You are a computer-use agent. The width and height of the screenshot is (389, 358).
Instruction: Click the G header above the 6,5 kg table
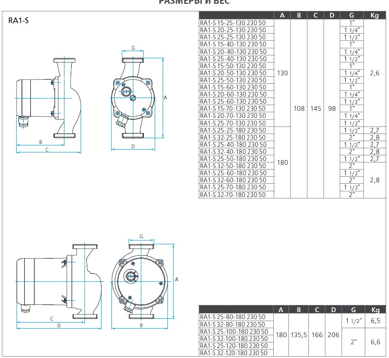pos(353,310)
